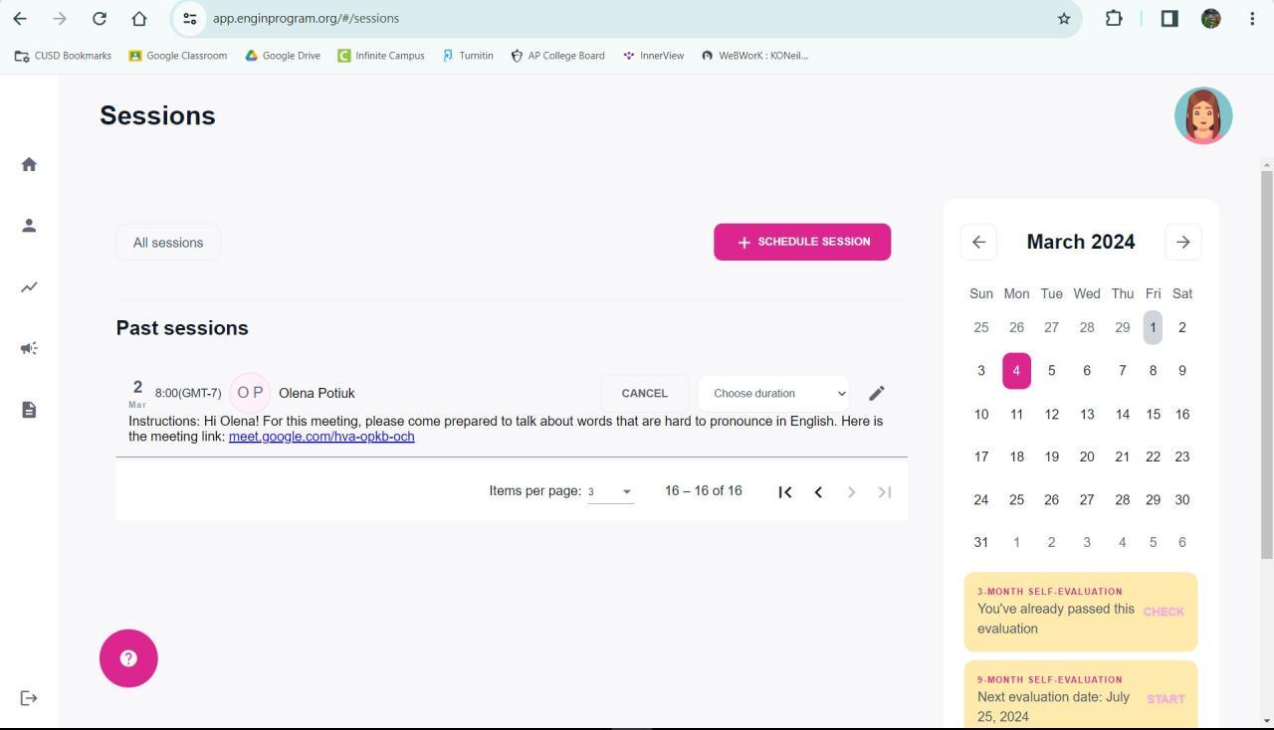The image size is (1274, 730).
Task: Open CUSD Bookmarks folder
Action: pos(63,56)
